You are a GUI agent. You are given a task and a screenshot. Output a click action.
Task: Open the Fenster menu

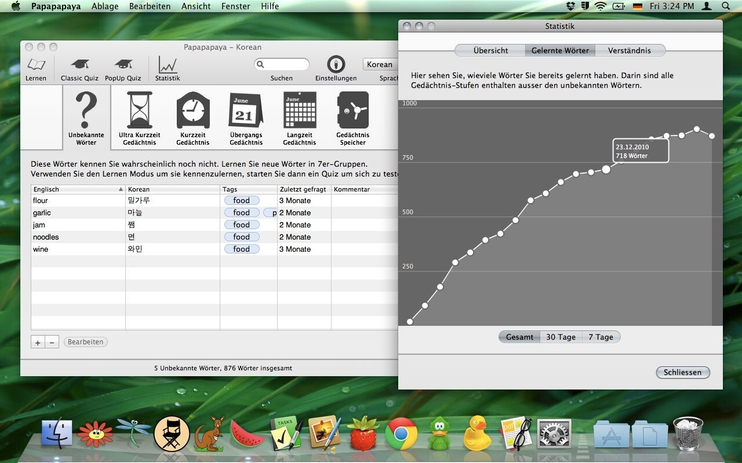236,6
